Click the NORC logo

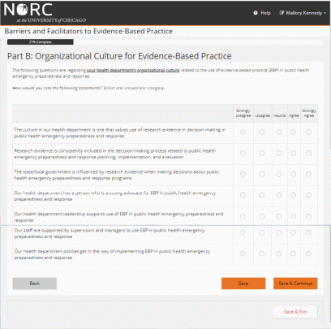[x=45, y=13]
